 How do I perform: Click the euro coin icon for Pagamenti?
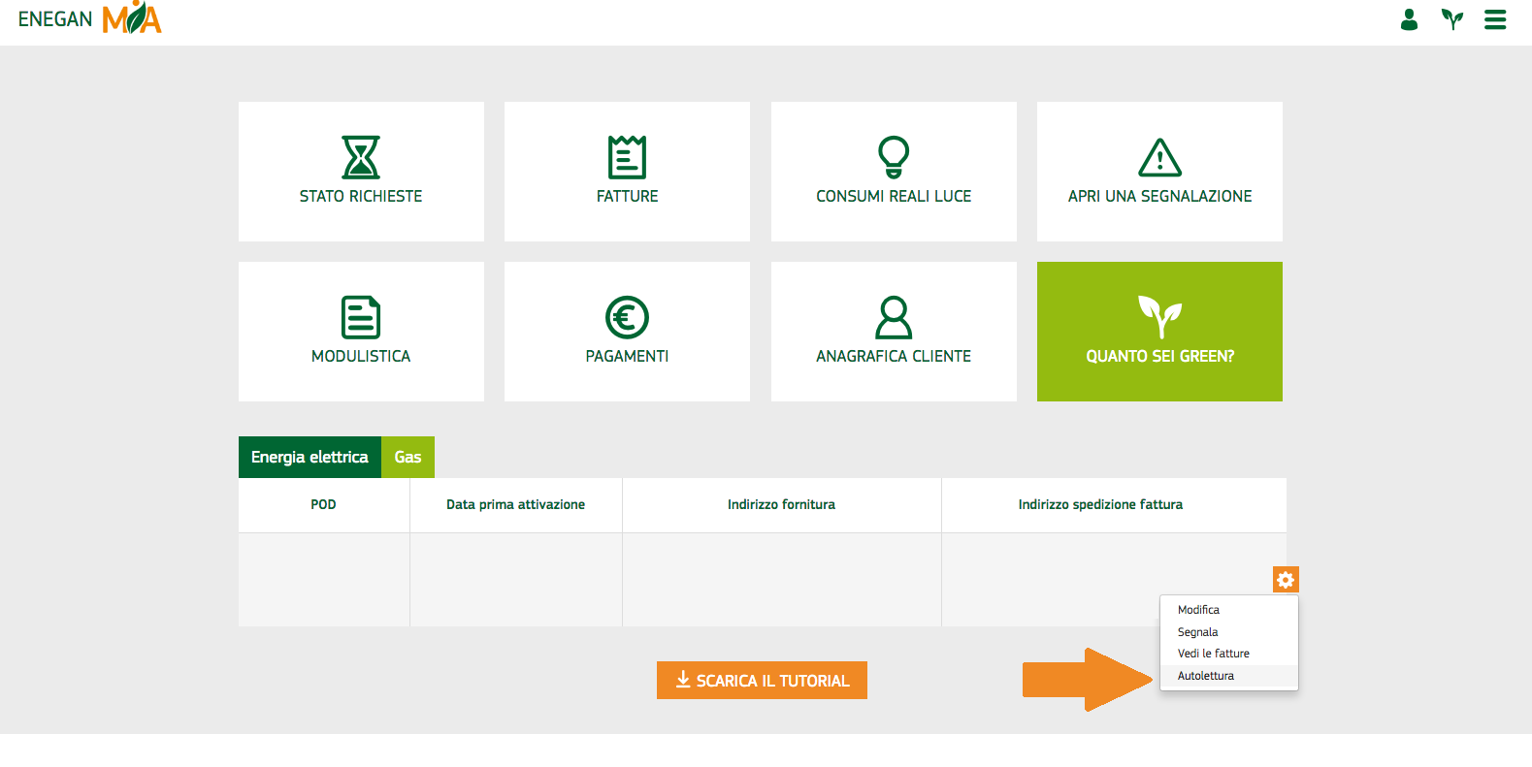(627, 317)
